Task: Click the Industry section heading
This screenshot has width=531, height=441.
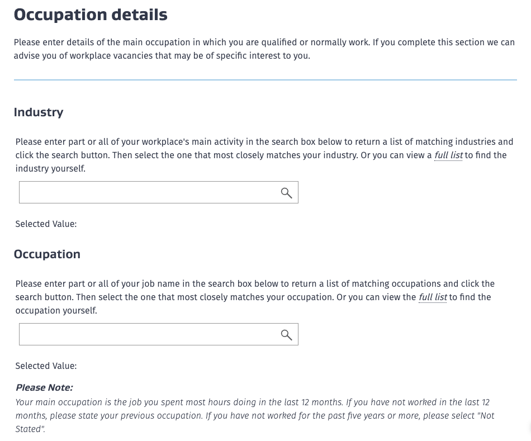Action: pos(39,112)
